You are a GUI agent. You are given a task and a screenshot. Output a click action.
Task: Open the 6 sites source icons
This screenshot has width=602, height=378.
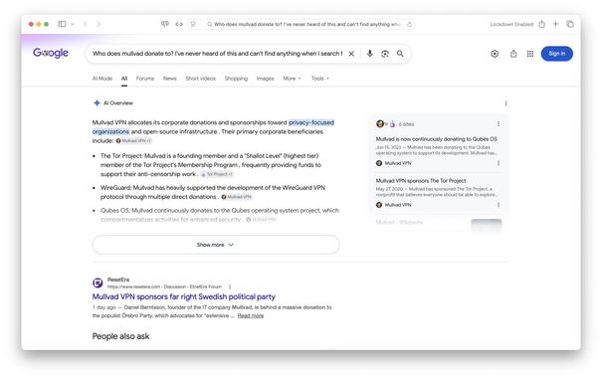pos(385,124)
